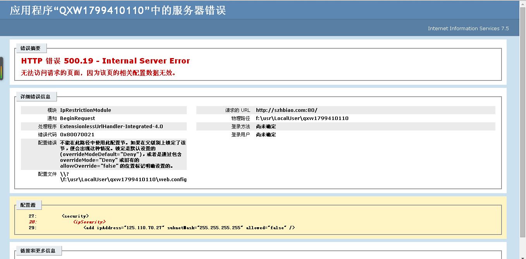Open the 链接和更多信息 section header
The width and height of the screenshot is (526, 259).
coord(38,251)
